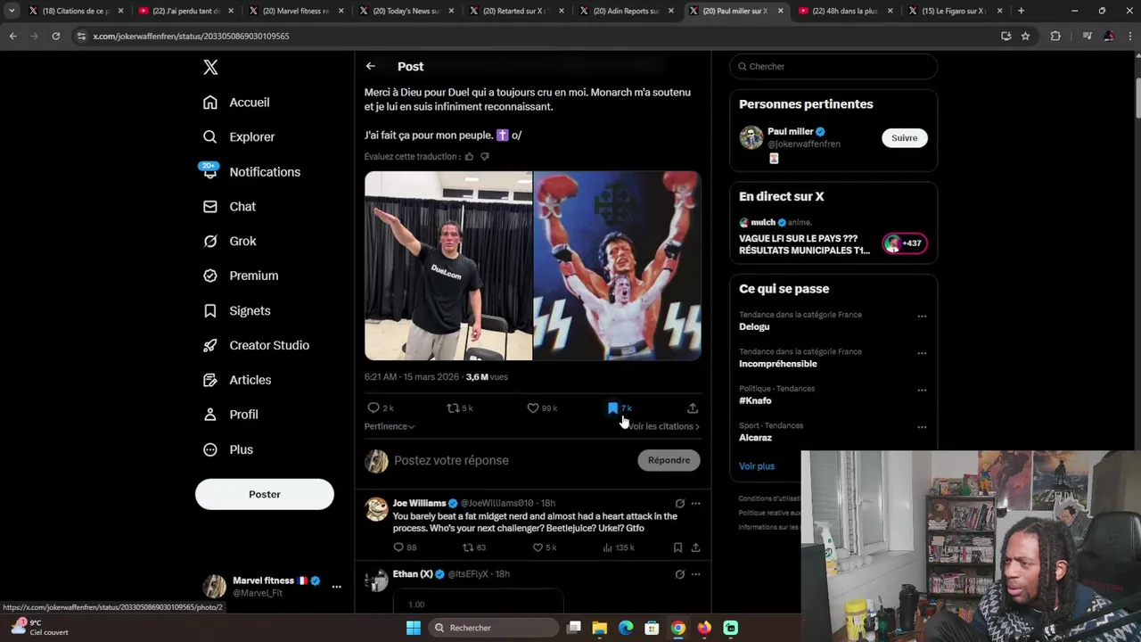Rate the translation thumbs up

[x=469, y=157]
